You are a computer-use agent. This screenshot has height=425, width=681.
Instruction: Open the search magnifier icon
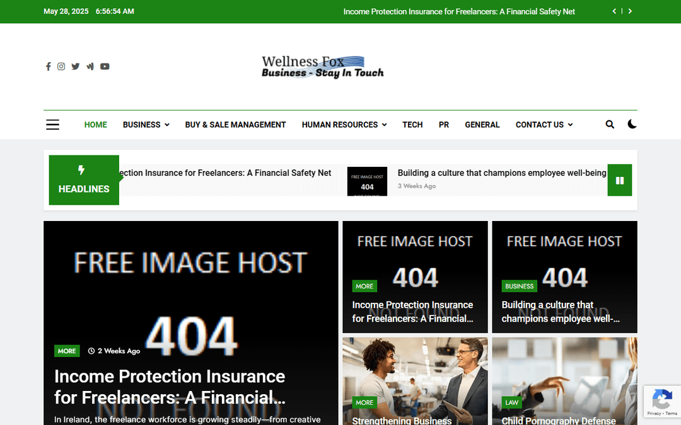pyautogui.click(x=610, y=125)
